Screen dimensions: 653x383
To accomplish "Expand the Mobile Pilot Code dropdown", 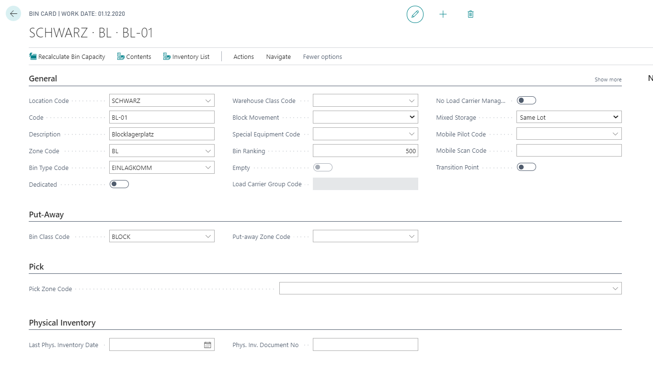I will [615, 134].
